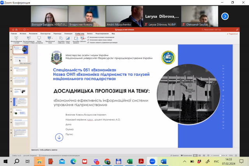Toggle show media controls checkbox
249x166 pixels.
pos(89,42)
